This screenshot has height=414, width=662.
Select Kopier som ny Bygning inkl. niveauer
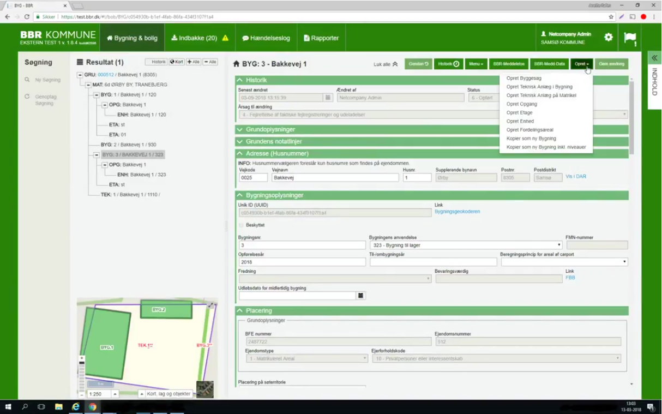click(546, 147)
